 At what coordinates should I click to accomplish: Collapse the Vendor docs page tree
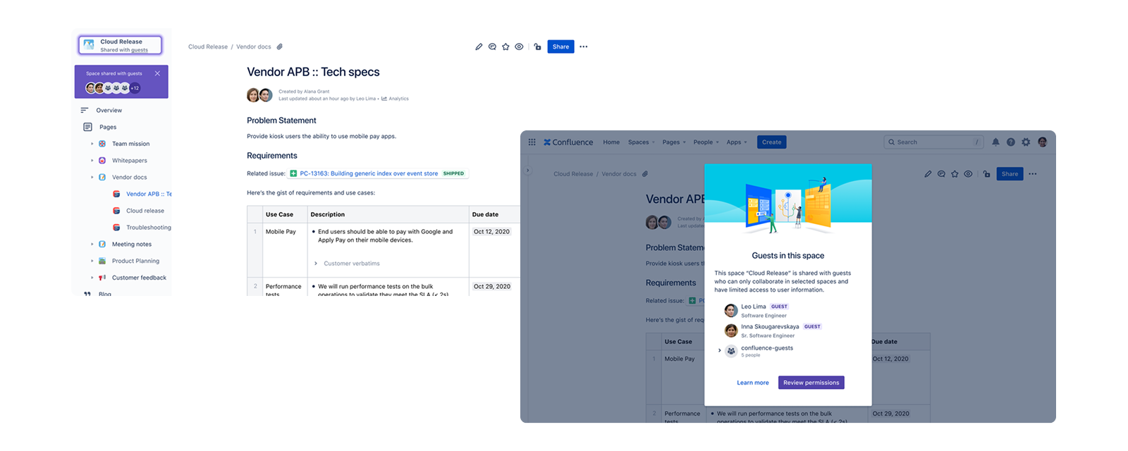click(92, 178)
